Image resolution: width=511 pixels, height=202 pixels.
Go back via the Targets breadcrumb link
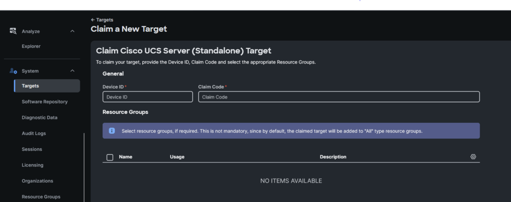click(x=105, y=20)
